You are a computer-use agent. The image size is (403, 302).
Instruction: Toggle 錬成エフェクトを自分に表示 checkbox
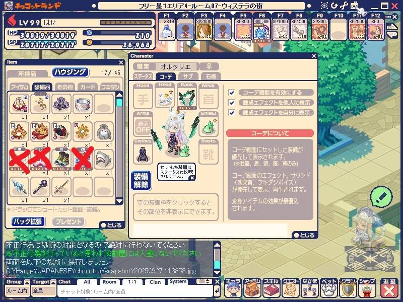pos(232,113)
